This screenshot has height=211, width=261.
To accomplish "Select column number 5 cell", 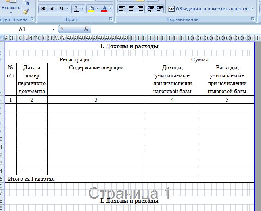I will coord(227,100).
